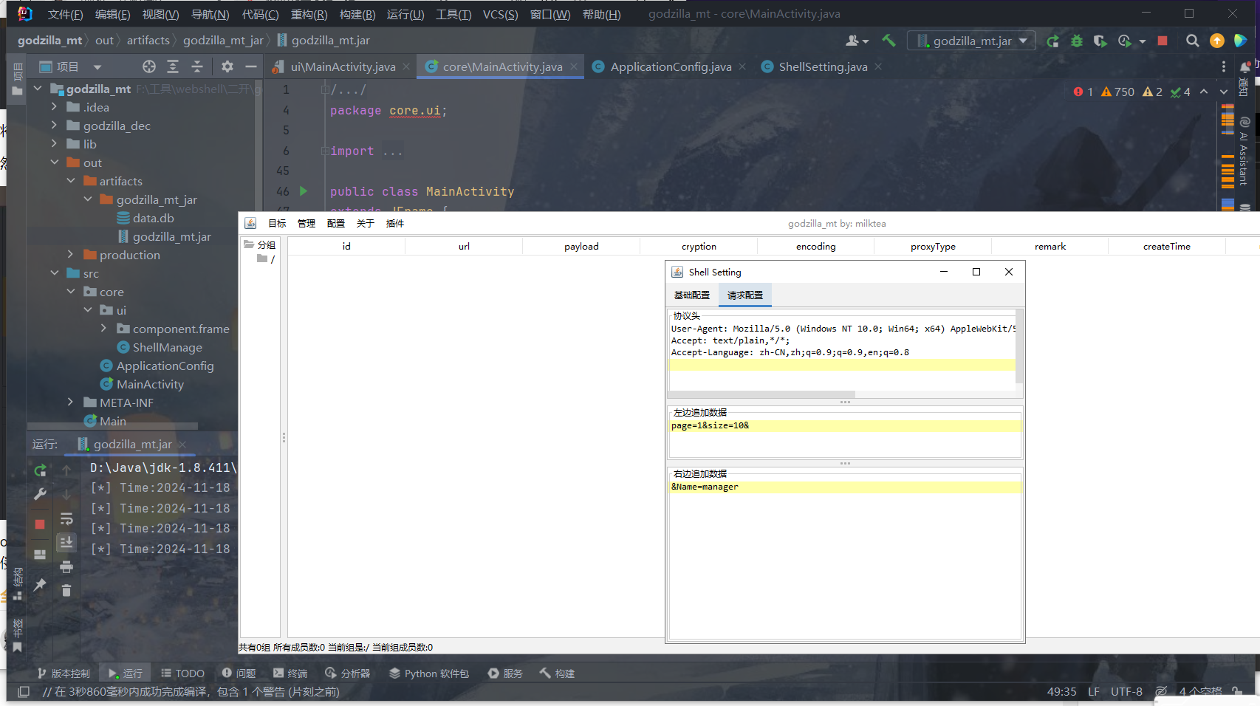Open the TODO tool window
Screen dimensions: 1260x706
tap(182, 674)
